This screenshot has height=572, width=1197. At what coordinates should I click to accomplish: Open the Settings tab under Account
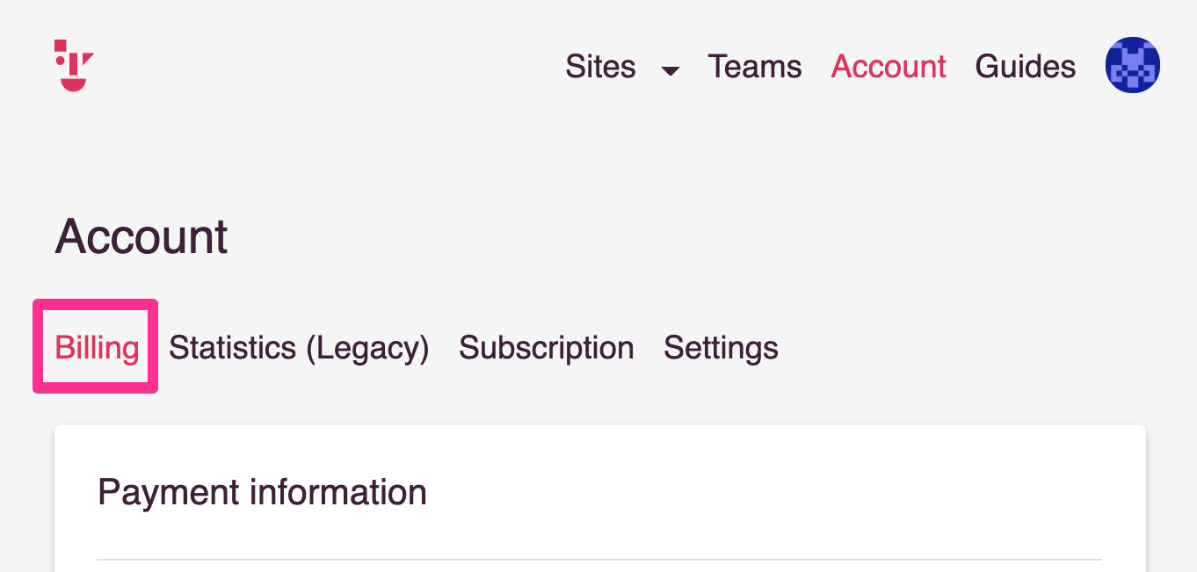point(721,348)
